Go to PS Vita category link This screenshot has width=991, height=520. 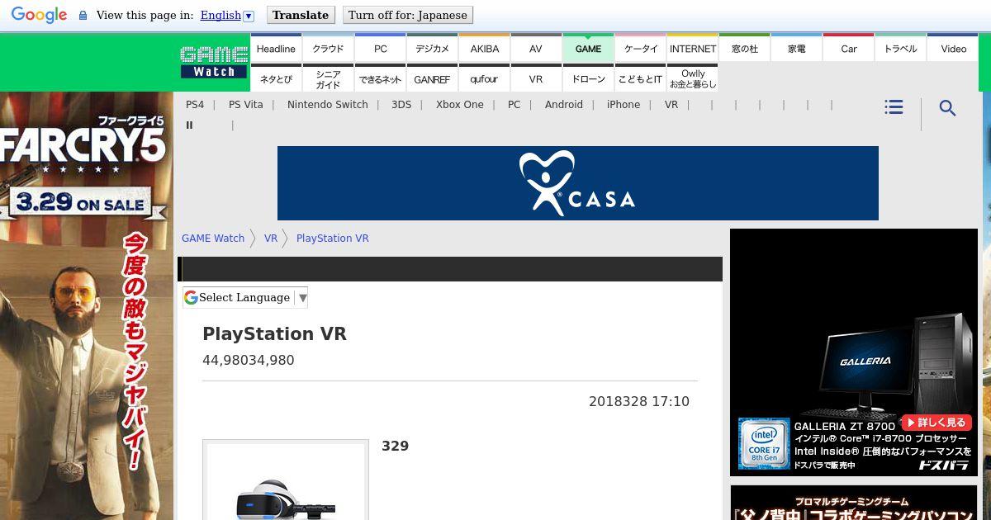(x=246, y=105)
